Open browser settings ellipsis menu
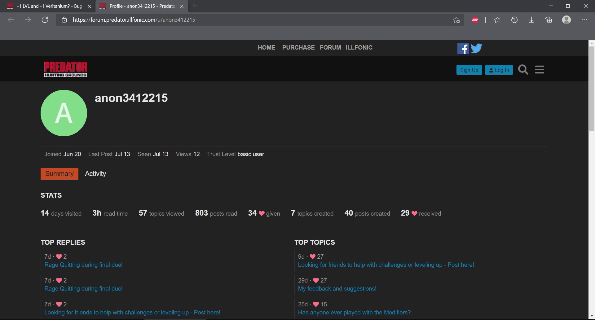 (584, 20)
